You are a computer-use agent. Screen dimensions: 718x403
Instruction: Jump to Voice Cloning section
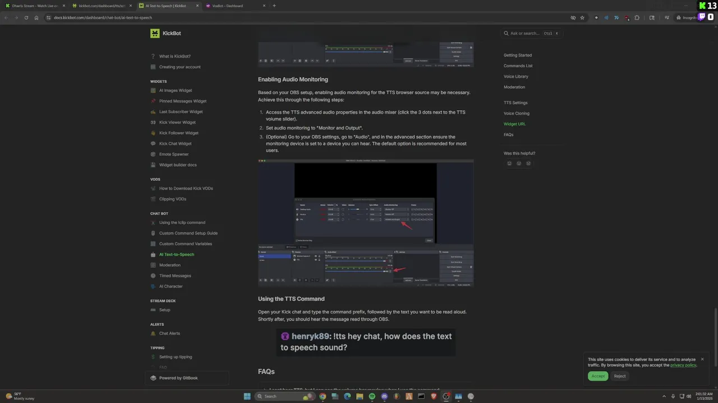(x=517, y=114)
